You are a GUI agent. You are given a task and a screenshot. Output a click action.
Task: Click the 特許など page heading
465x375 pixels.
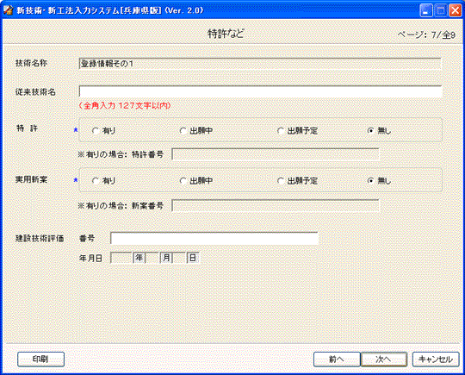226,34
